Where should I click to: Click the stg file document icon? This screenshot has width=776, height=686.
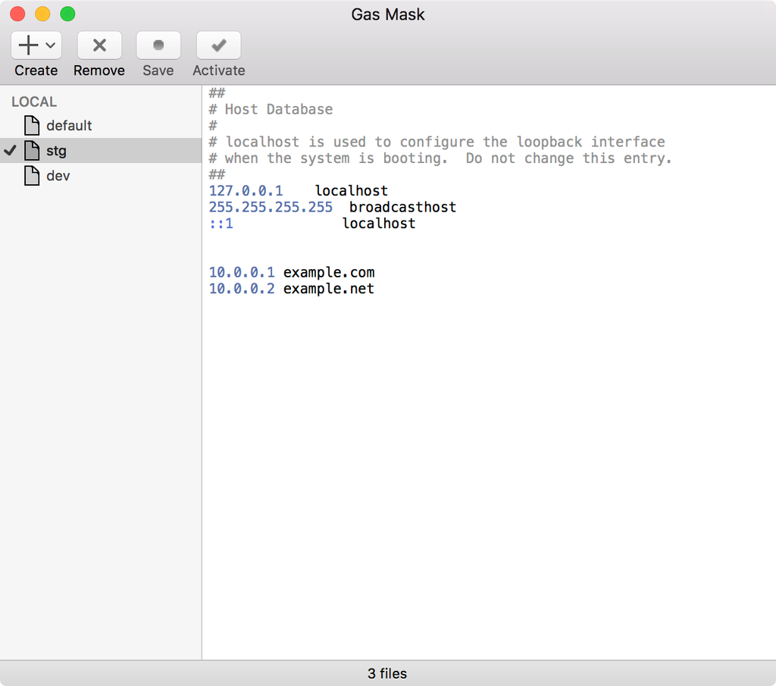tap(32, 150)
